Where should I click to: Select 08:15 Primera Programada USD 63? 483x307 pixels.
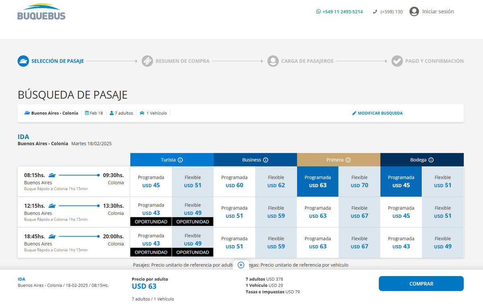coord(318,182)
